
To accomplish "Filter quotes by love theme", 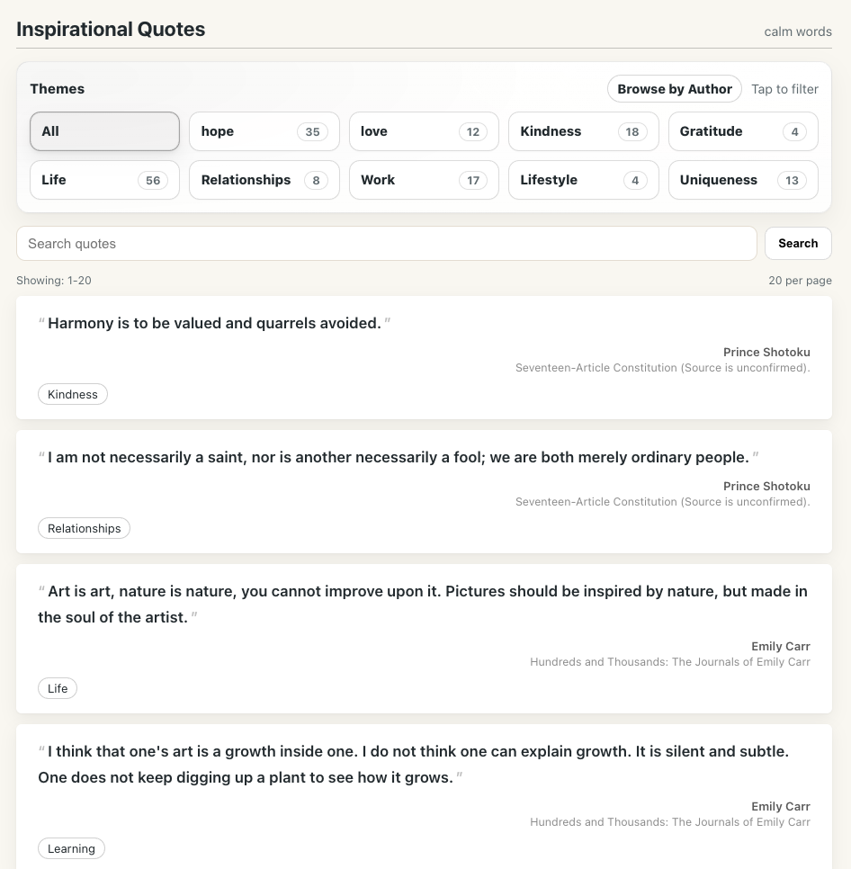I will [x=423, y=131].
